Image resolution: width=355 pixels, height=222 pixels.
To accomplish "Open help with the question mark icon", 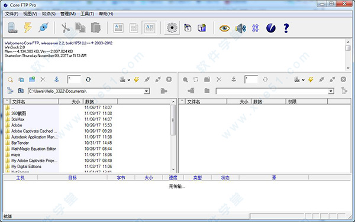I will pos(286,28).
